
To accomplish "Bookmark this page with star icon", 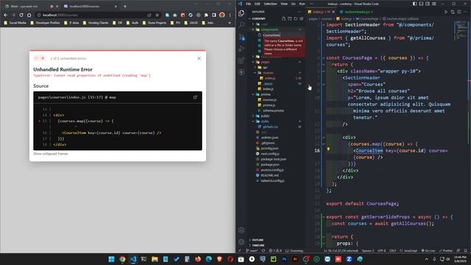I will tap(157, 15).
